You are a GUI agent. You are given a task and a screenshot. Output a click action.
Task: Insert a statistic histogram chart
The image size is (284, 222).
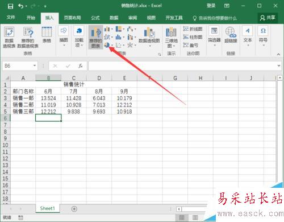[119, 37]
